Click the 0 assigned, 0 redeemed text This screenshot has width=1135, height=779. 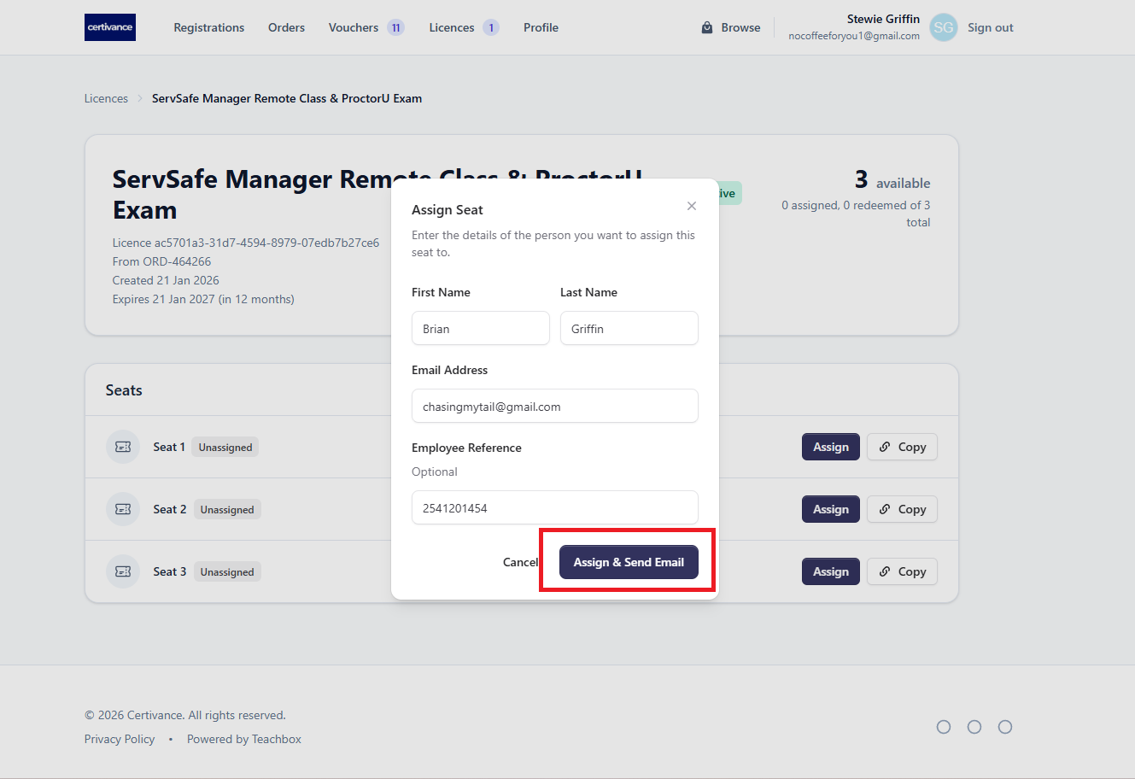pyautogui.click(x=856, y=214)
